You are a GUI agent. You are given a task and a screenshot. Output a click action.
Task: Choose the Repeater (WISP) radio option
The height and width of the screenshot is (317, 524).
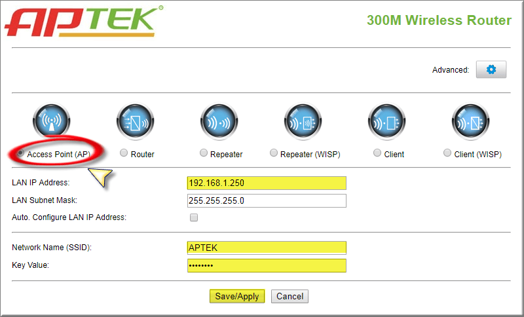(x=274, y=153)
